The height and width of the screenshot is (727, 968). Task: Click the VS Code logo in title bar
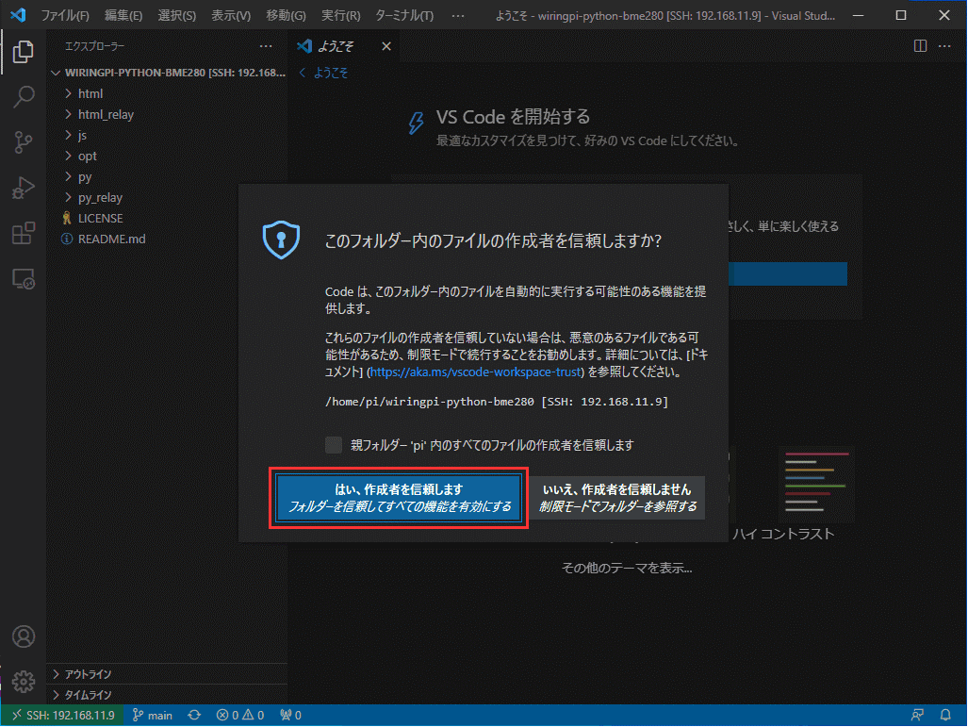tap(18, 15)
